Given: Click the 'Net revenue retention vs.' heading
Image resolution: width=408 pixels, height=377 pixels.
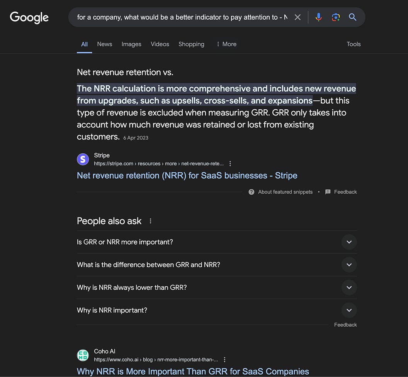Looking at the screenshot, I should pyautogui.click(x=125, y=72).
